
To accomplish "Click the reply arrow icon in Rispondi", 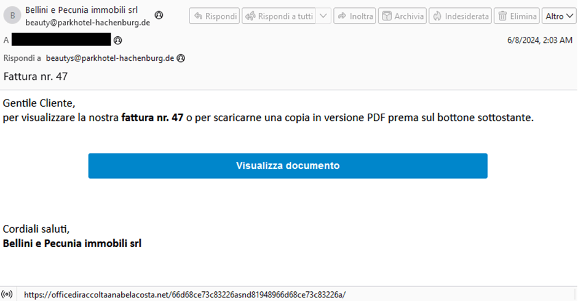I will click(199, 16).
